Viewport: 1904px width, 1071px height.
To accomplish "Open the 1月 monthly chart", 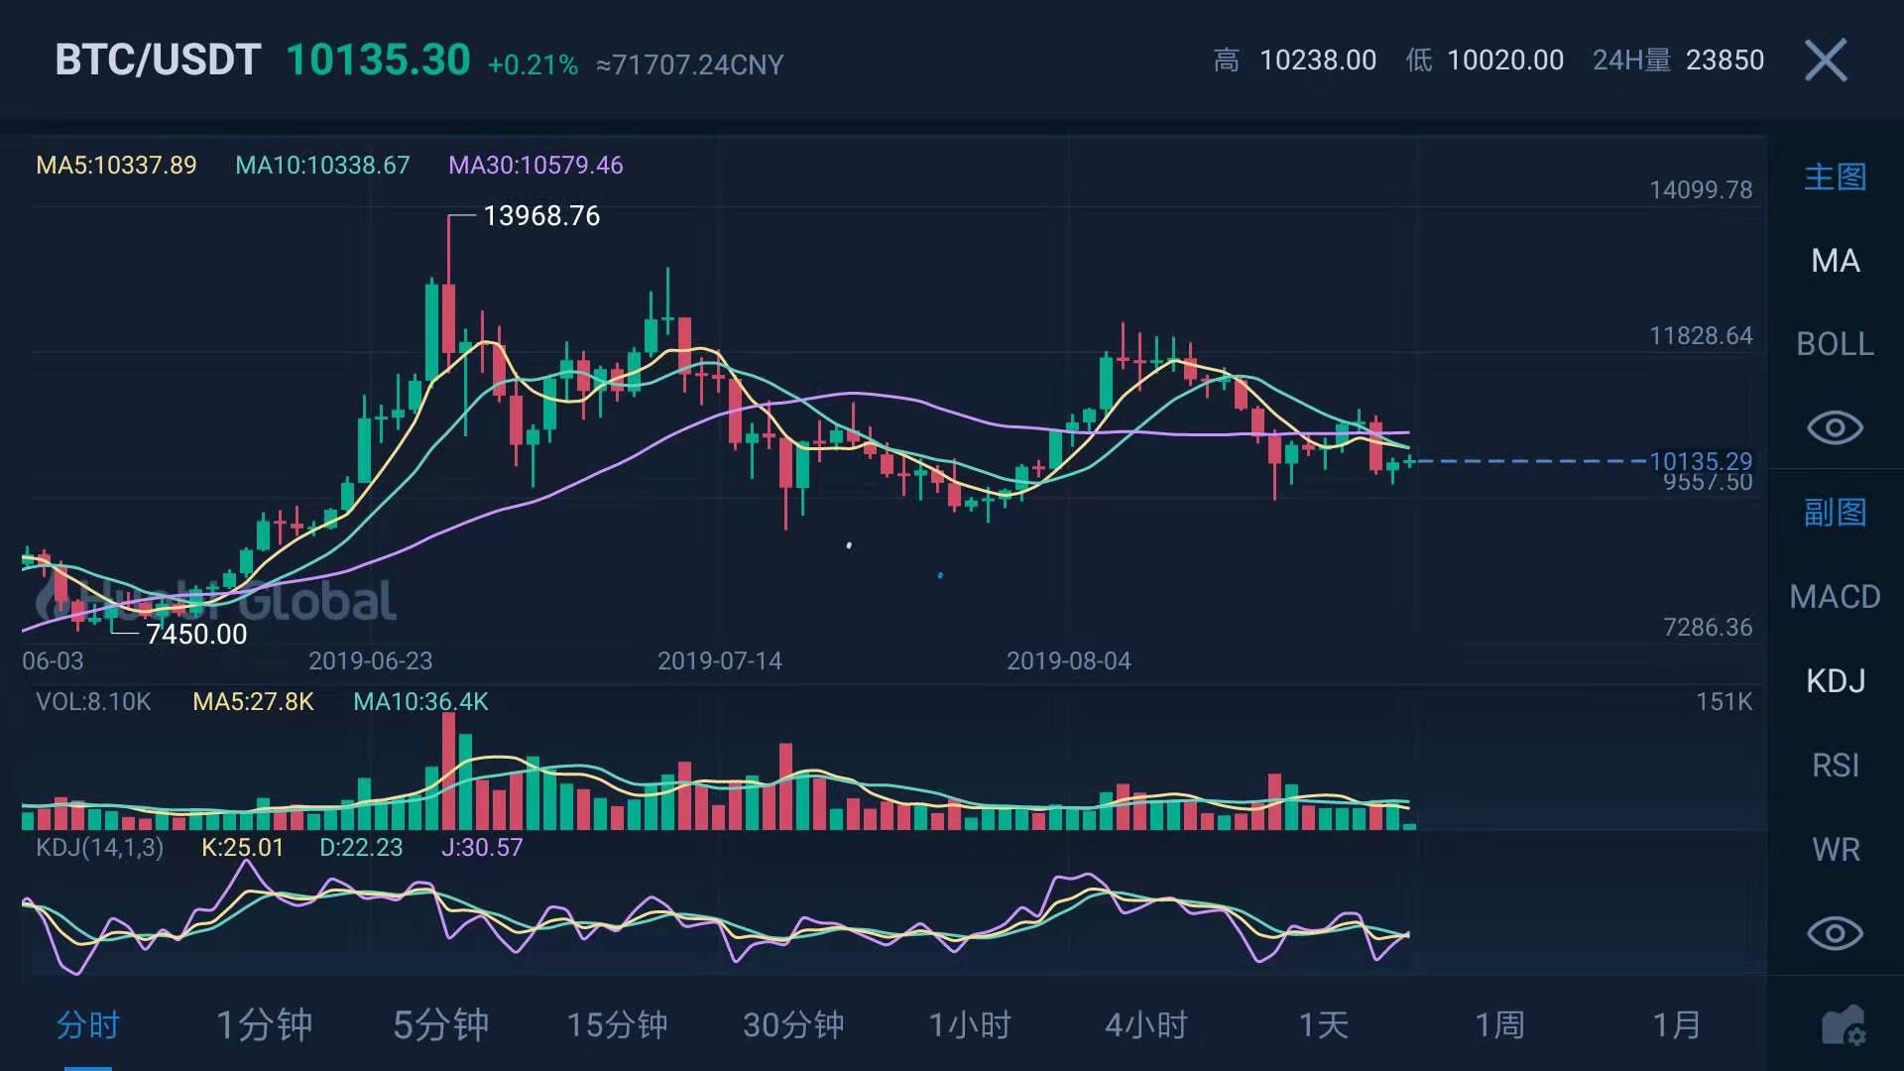I will click(1676, 1025).
